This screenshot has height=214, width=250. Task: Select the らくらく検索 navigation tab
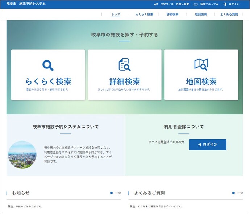point(144,14)
